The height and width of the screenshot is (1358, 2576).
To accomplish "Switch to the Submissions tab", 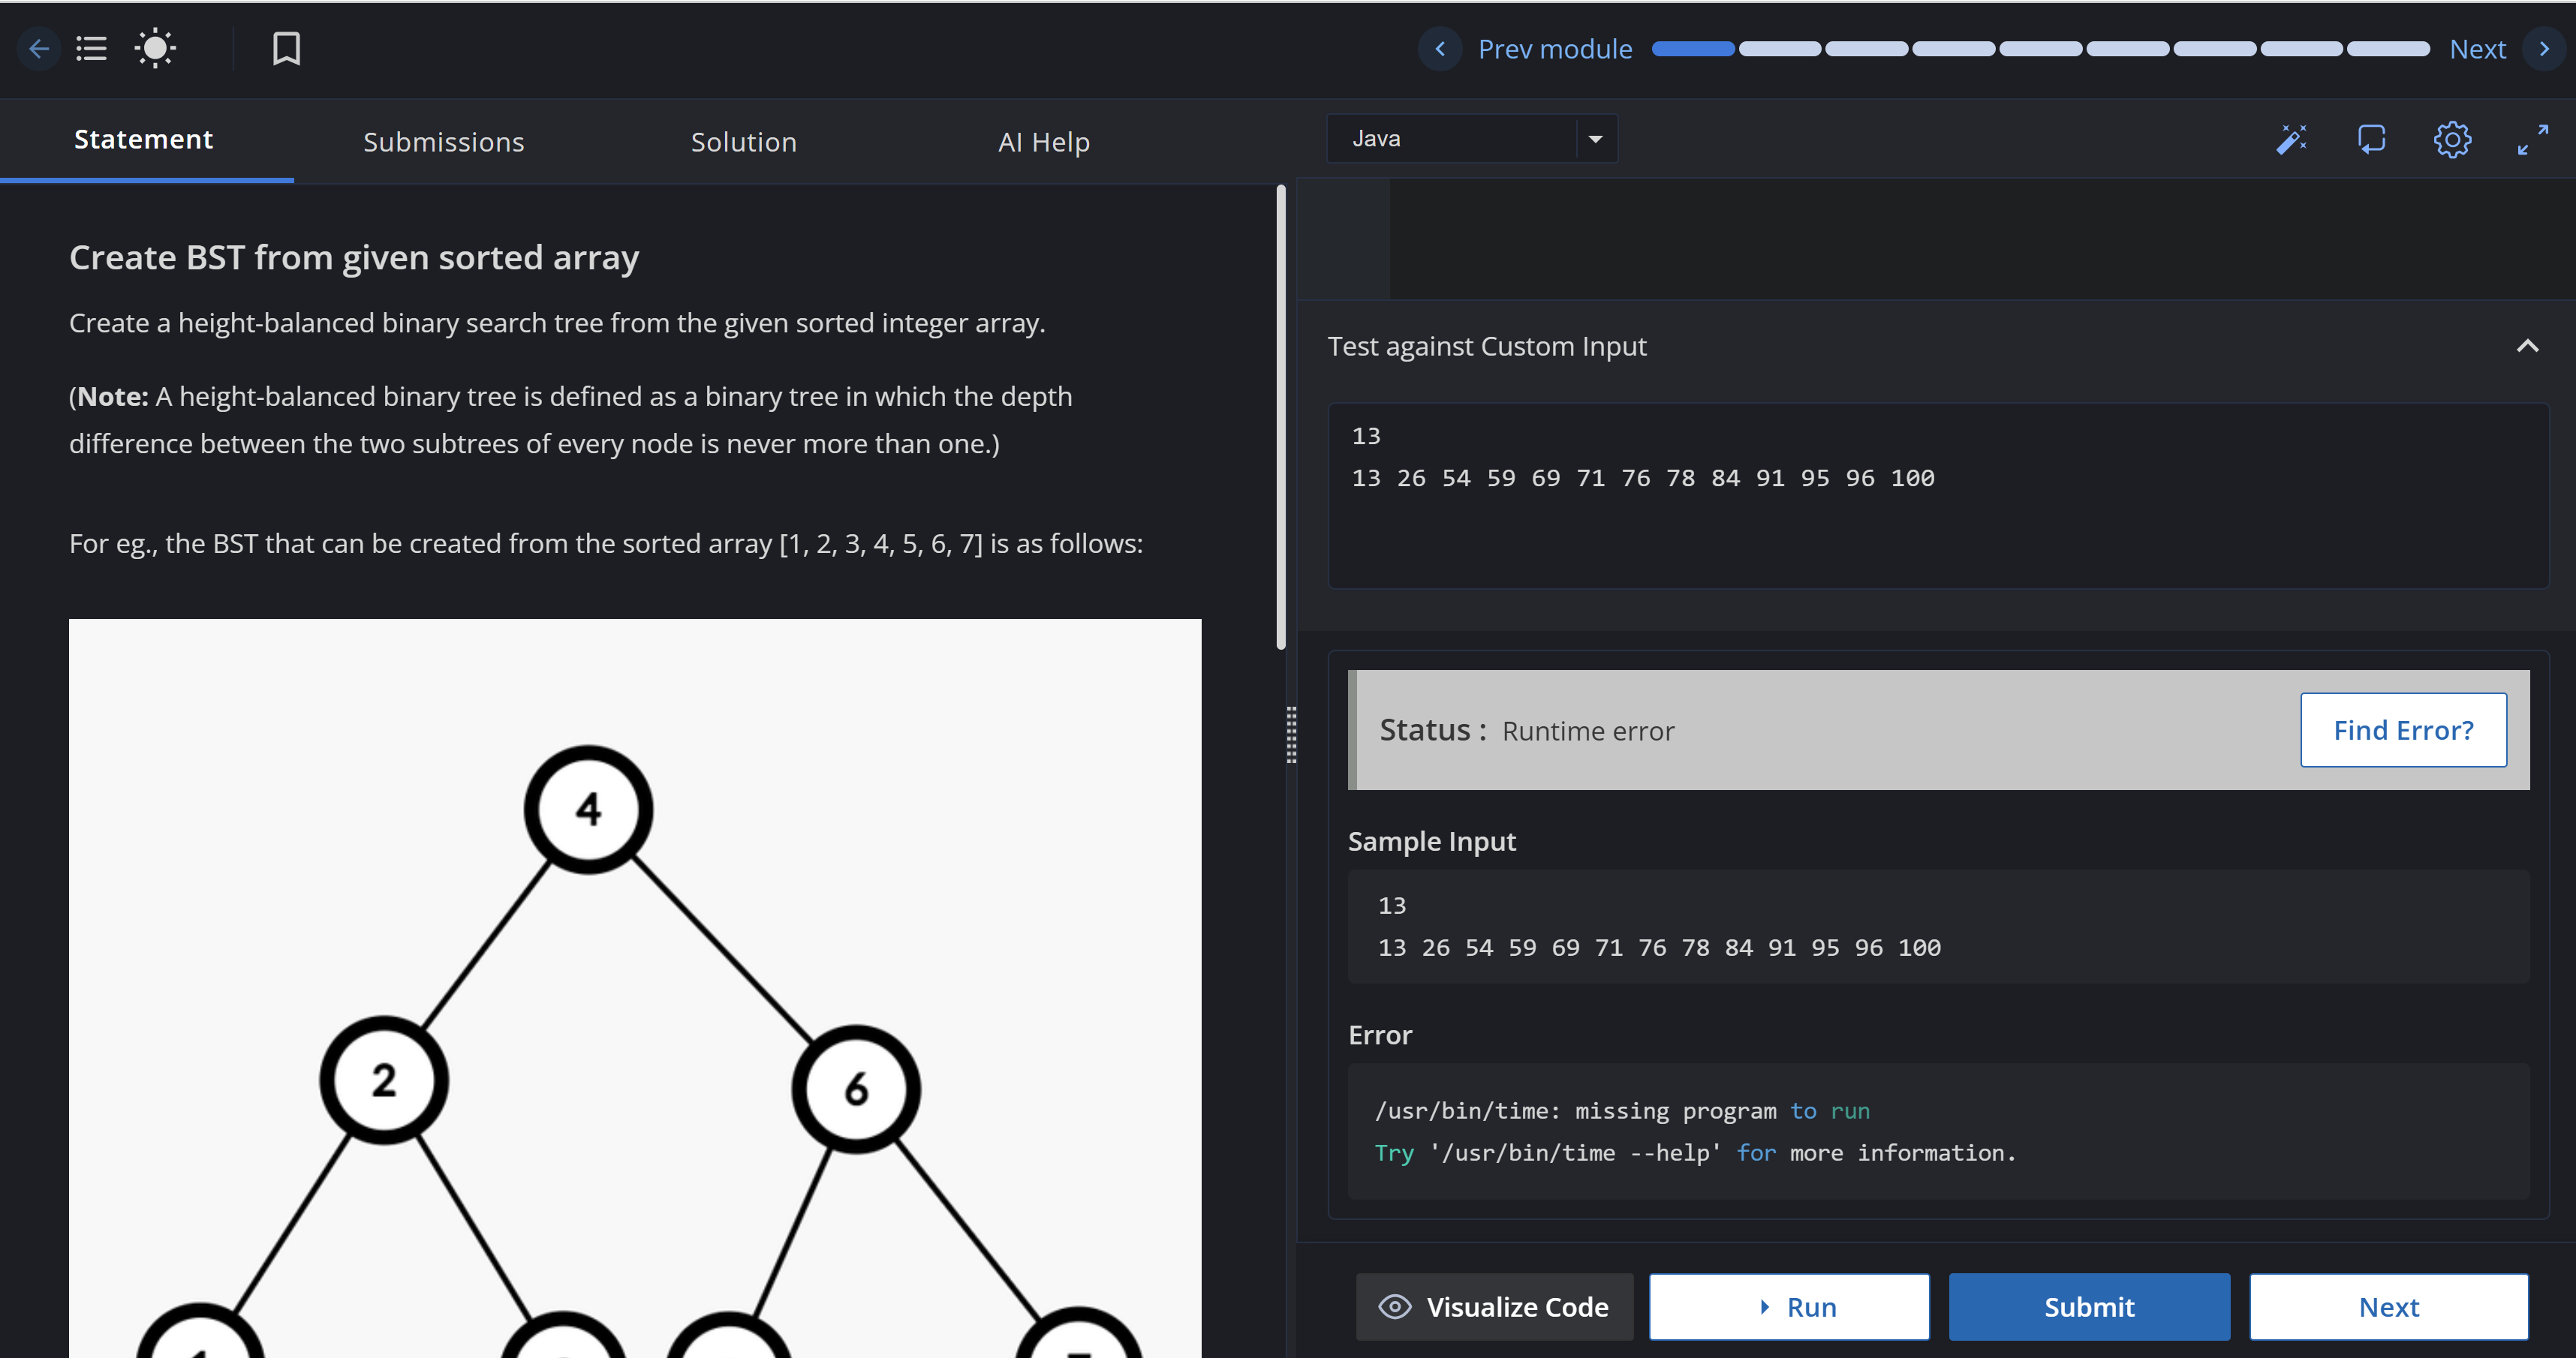I will pyautogui.click(x=443, y=142).
